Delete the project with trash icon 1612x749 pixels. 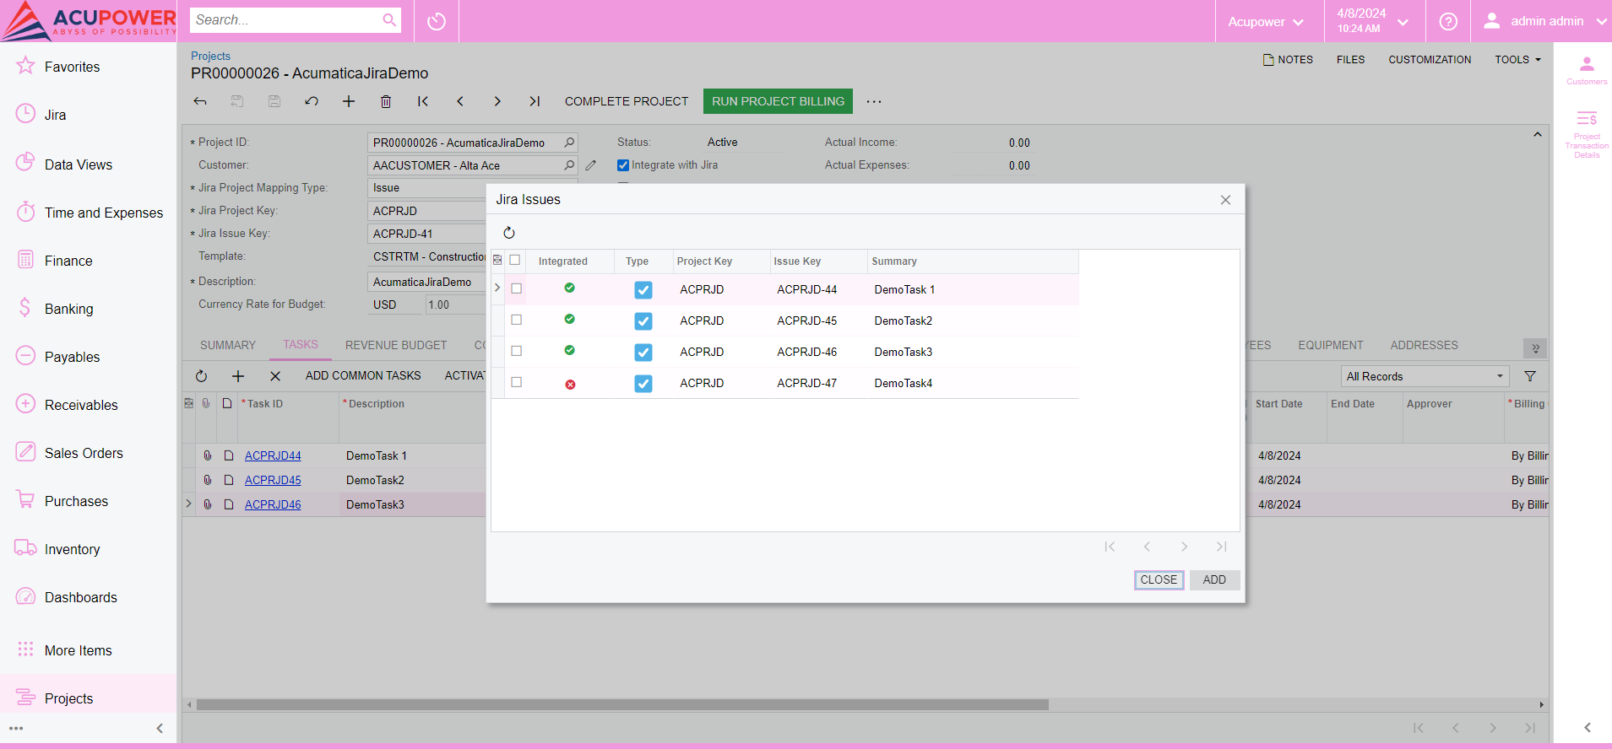386,101
